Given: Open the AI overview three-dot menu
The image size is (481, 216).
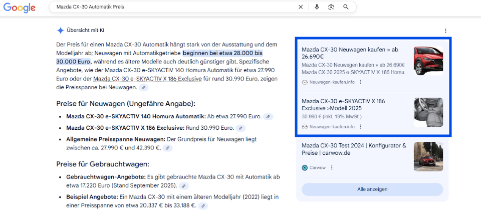Looking at the screenshot, I should click(x=445, y=31).
